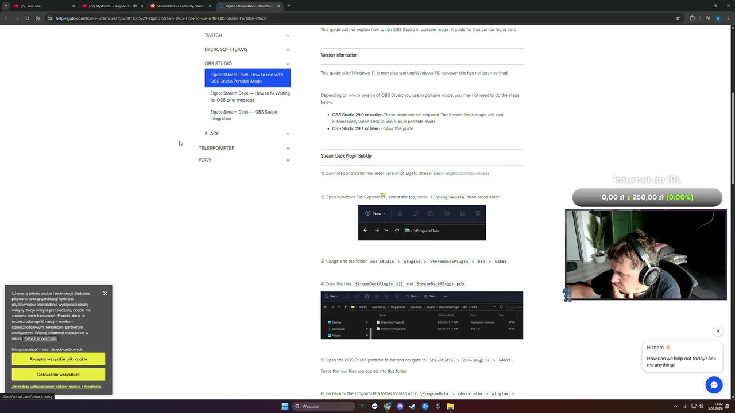Mute audio on the Myslovitz tab
Viewport: 735px width, 413px height.
click(x=135, y=6)
